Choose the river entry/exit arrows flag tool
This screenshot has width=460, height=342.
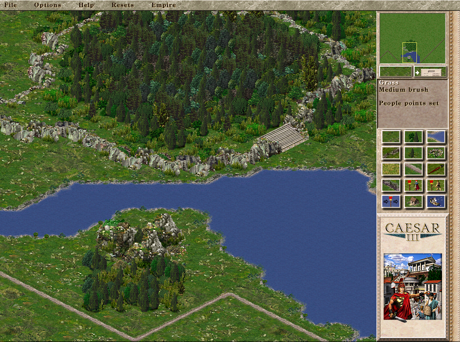pyautogui.click(x=391, y=201)
